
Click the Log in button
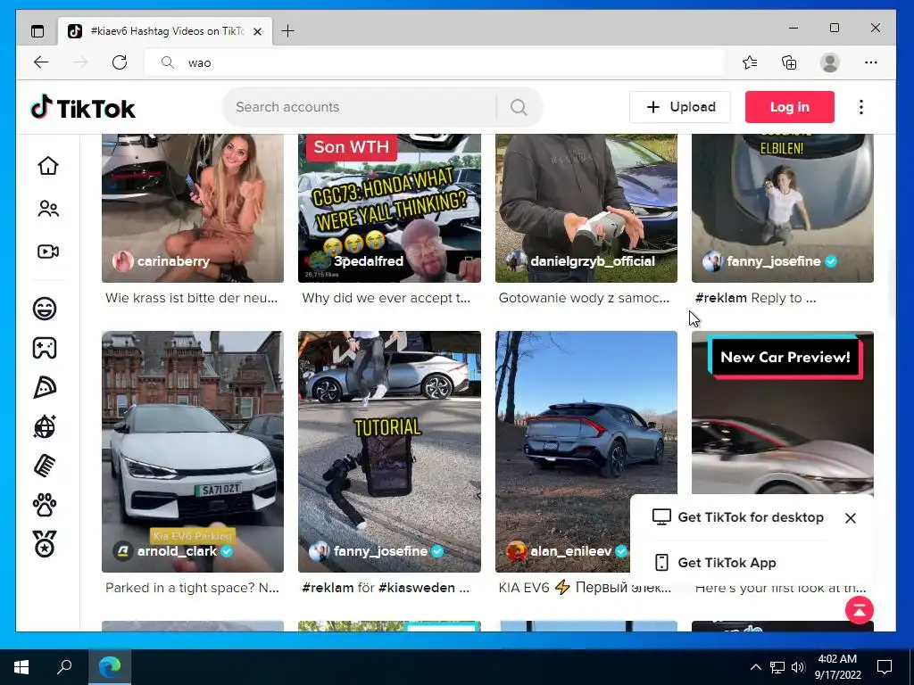point(789,107)
